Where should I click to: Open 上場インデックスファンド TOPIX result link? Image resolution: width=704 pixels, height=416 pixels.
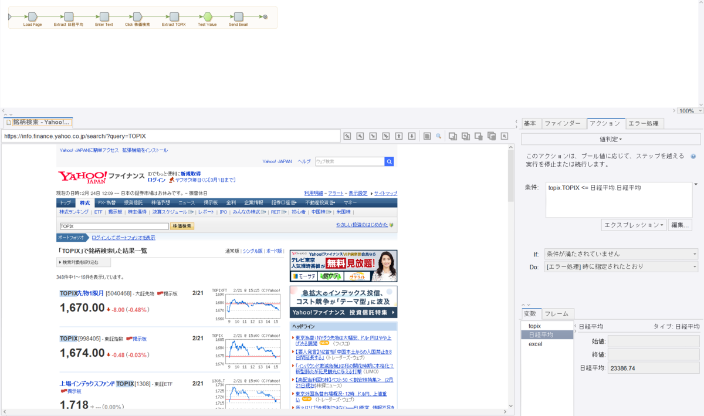click(x=97, y=384)
